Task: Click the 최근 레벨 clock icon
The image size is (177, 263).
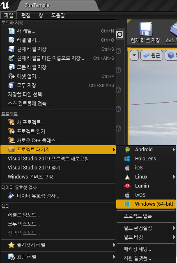Action: tap(11, 257)
